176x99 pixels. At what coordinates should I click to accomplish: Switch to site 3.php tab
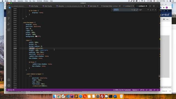(93, 6)
